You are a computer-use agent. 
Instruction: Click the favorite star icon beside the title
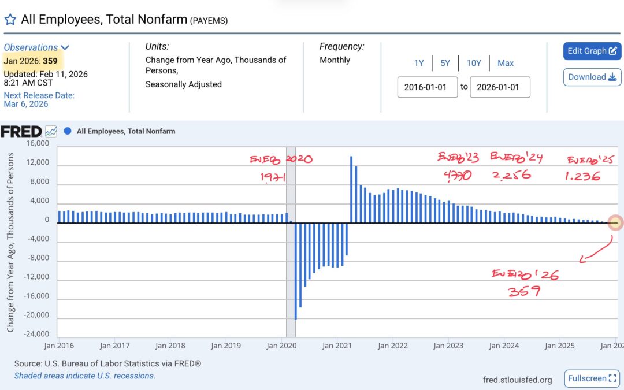(x=10, y=20)
